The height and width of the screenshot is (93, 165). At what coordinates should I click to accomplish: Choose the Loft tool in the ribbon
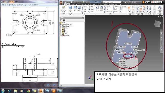[85, 7]
